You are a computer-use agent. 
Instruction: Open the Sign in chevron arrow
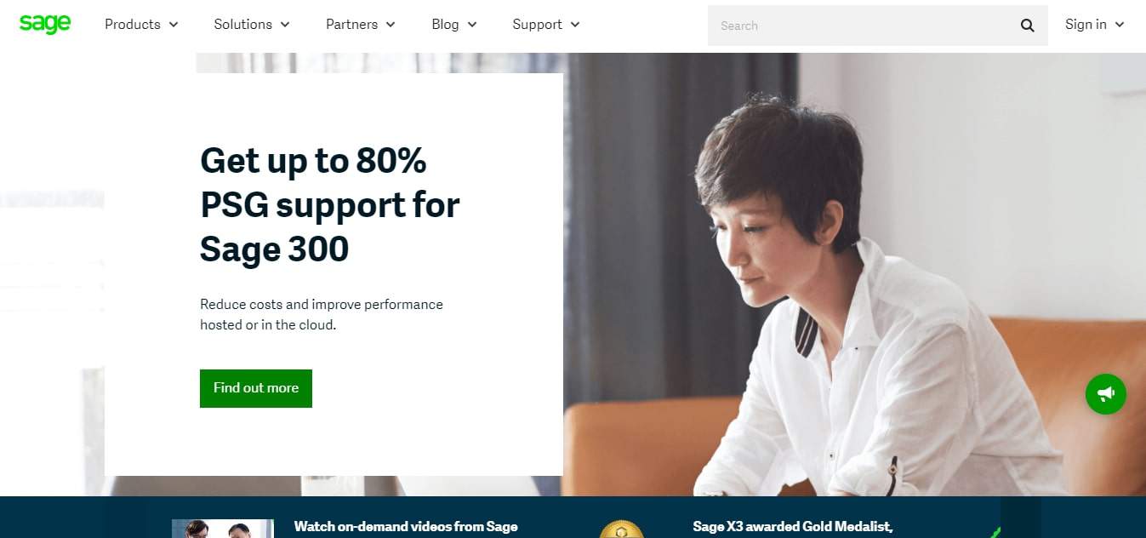[1120, 25]
